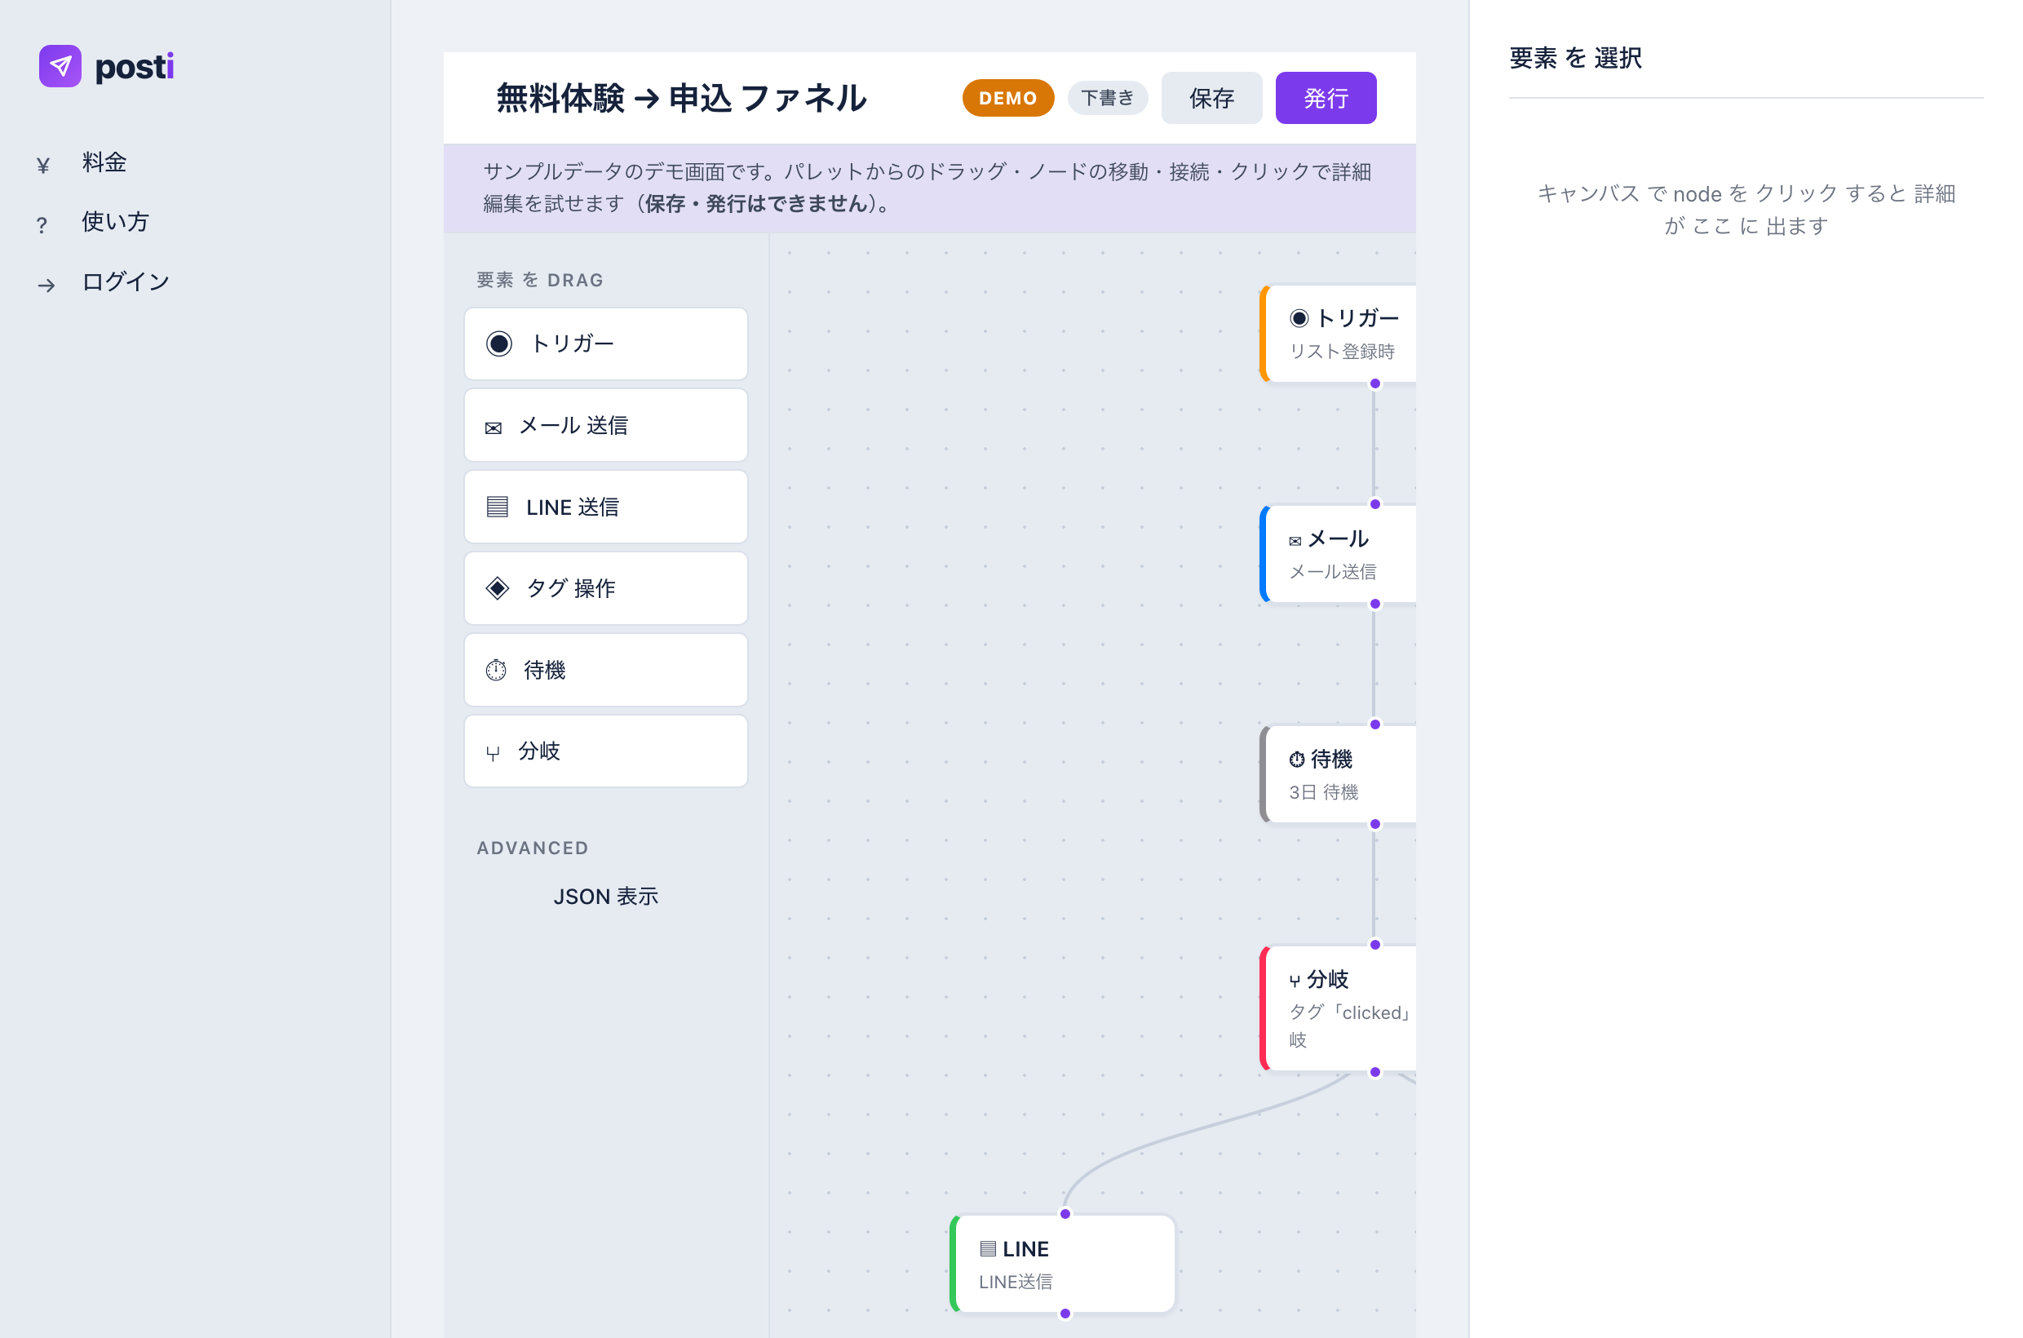2023x1338 pixels.
Task: Click the envelope icon in メール 送信 palette
Action: tap(494, 428)
